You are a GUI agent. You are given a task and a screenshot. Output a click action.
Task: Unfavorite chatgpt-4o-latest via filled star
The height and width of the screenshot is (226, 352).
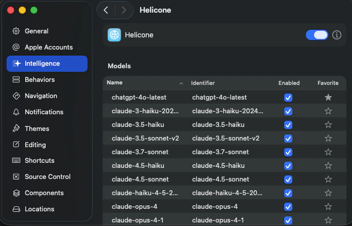pos(328,98)
